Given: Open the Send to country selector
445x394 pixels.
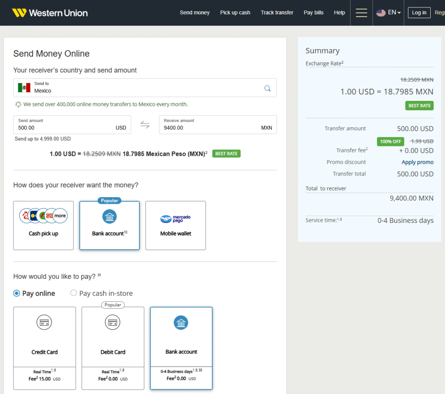Looking at the screenshot, I should pyautogui.click(x=139, y=88).
